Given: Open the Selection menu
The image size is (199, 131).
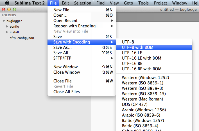Looking at the screenshot, I should [x=83, y=3].
